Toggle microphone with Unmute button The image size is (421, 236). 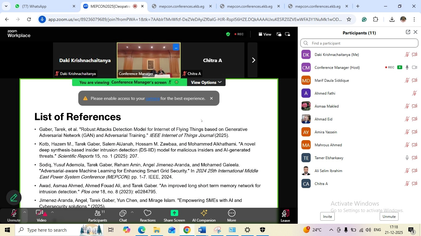pos(14,216)
